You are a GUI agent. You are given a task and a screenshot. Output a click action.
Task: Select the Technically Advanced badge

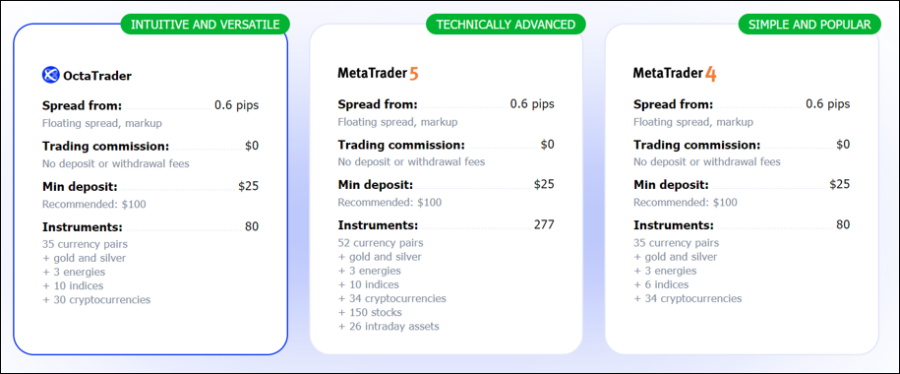506,25
